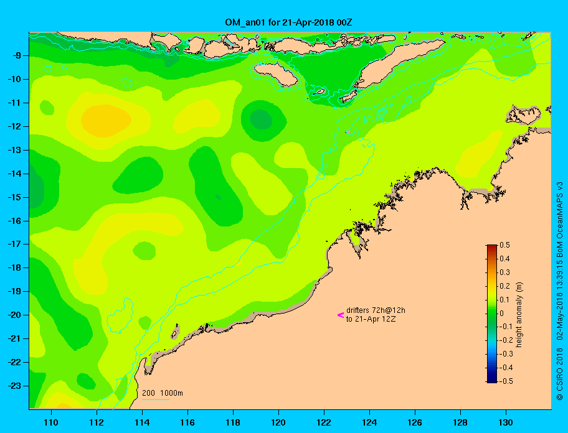This screenshot has width=568, height=433.
Task: Click the -20 latitude axis label
Action: pyautogui.click(x=14, y=315)
